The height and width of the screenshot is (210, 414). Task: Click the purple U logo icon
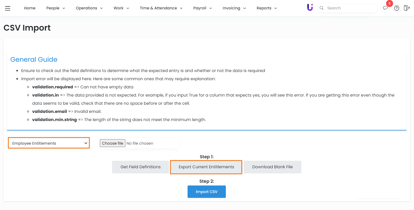[x=310, y=8]
